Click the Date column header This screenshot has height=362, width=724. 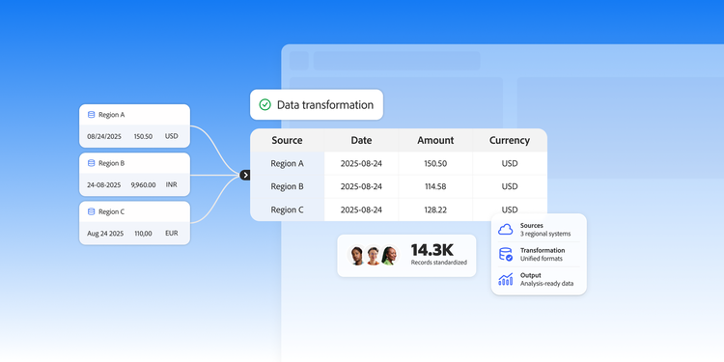point(361,140)
